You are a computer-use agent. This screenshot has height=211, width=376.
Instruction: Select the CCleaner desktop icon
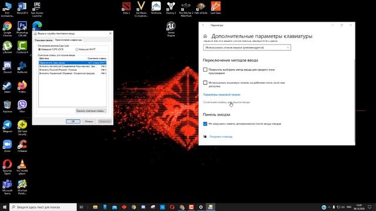tap(22, 146)
